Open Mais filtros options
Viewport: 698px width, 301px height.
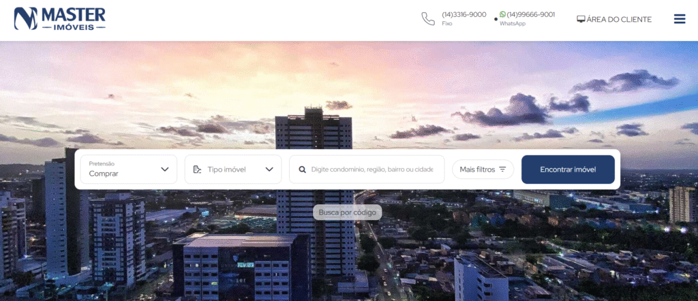click(x=483, y=170)
